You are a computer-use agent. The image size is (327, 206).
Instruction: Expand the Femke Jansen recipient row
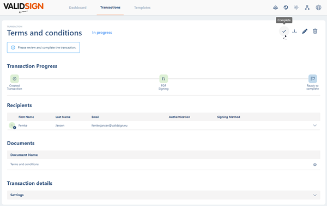[315, 126]
